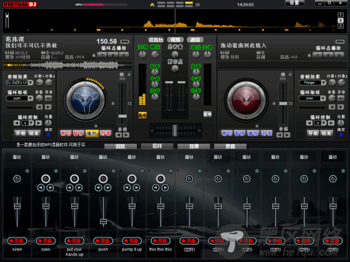Viewport: 350px width, 262px height.
Task: Click left deck BPM tap button
Action: (125, 41)
